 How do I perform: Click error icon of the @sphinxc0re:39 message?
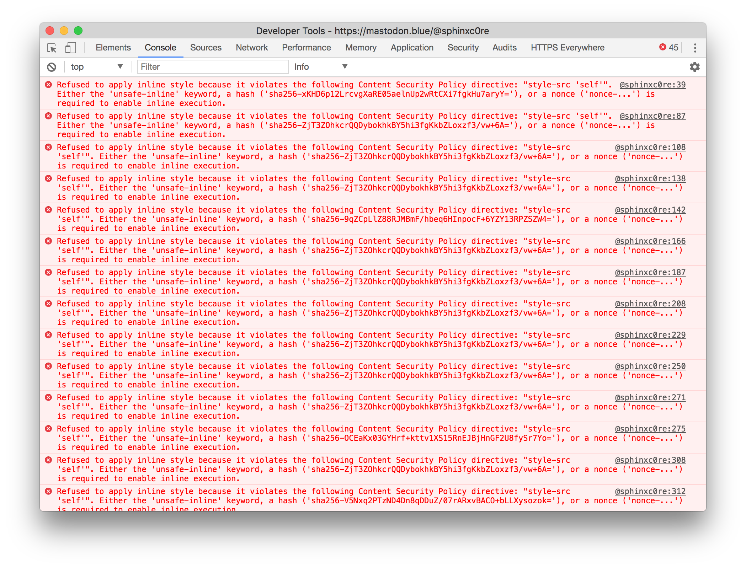pos(49,85)
